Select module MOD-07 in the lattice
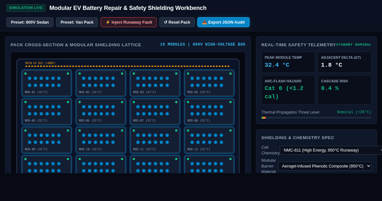 tap(155, 112)
